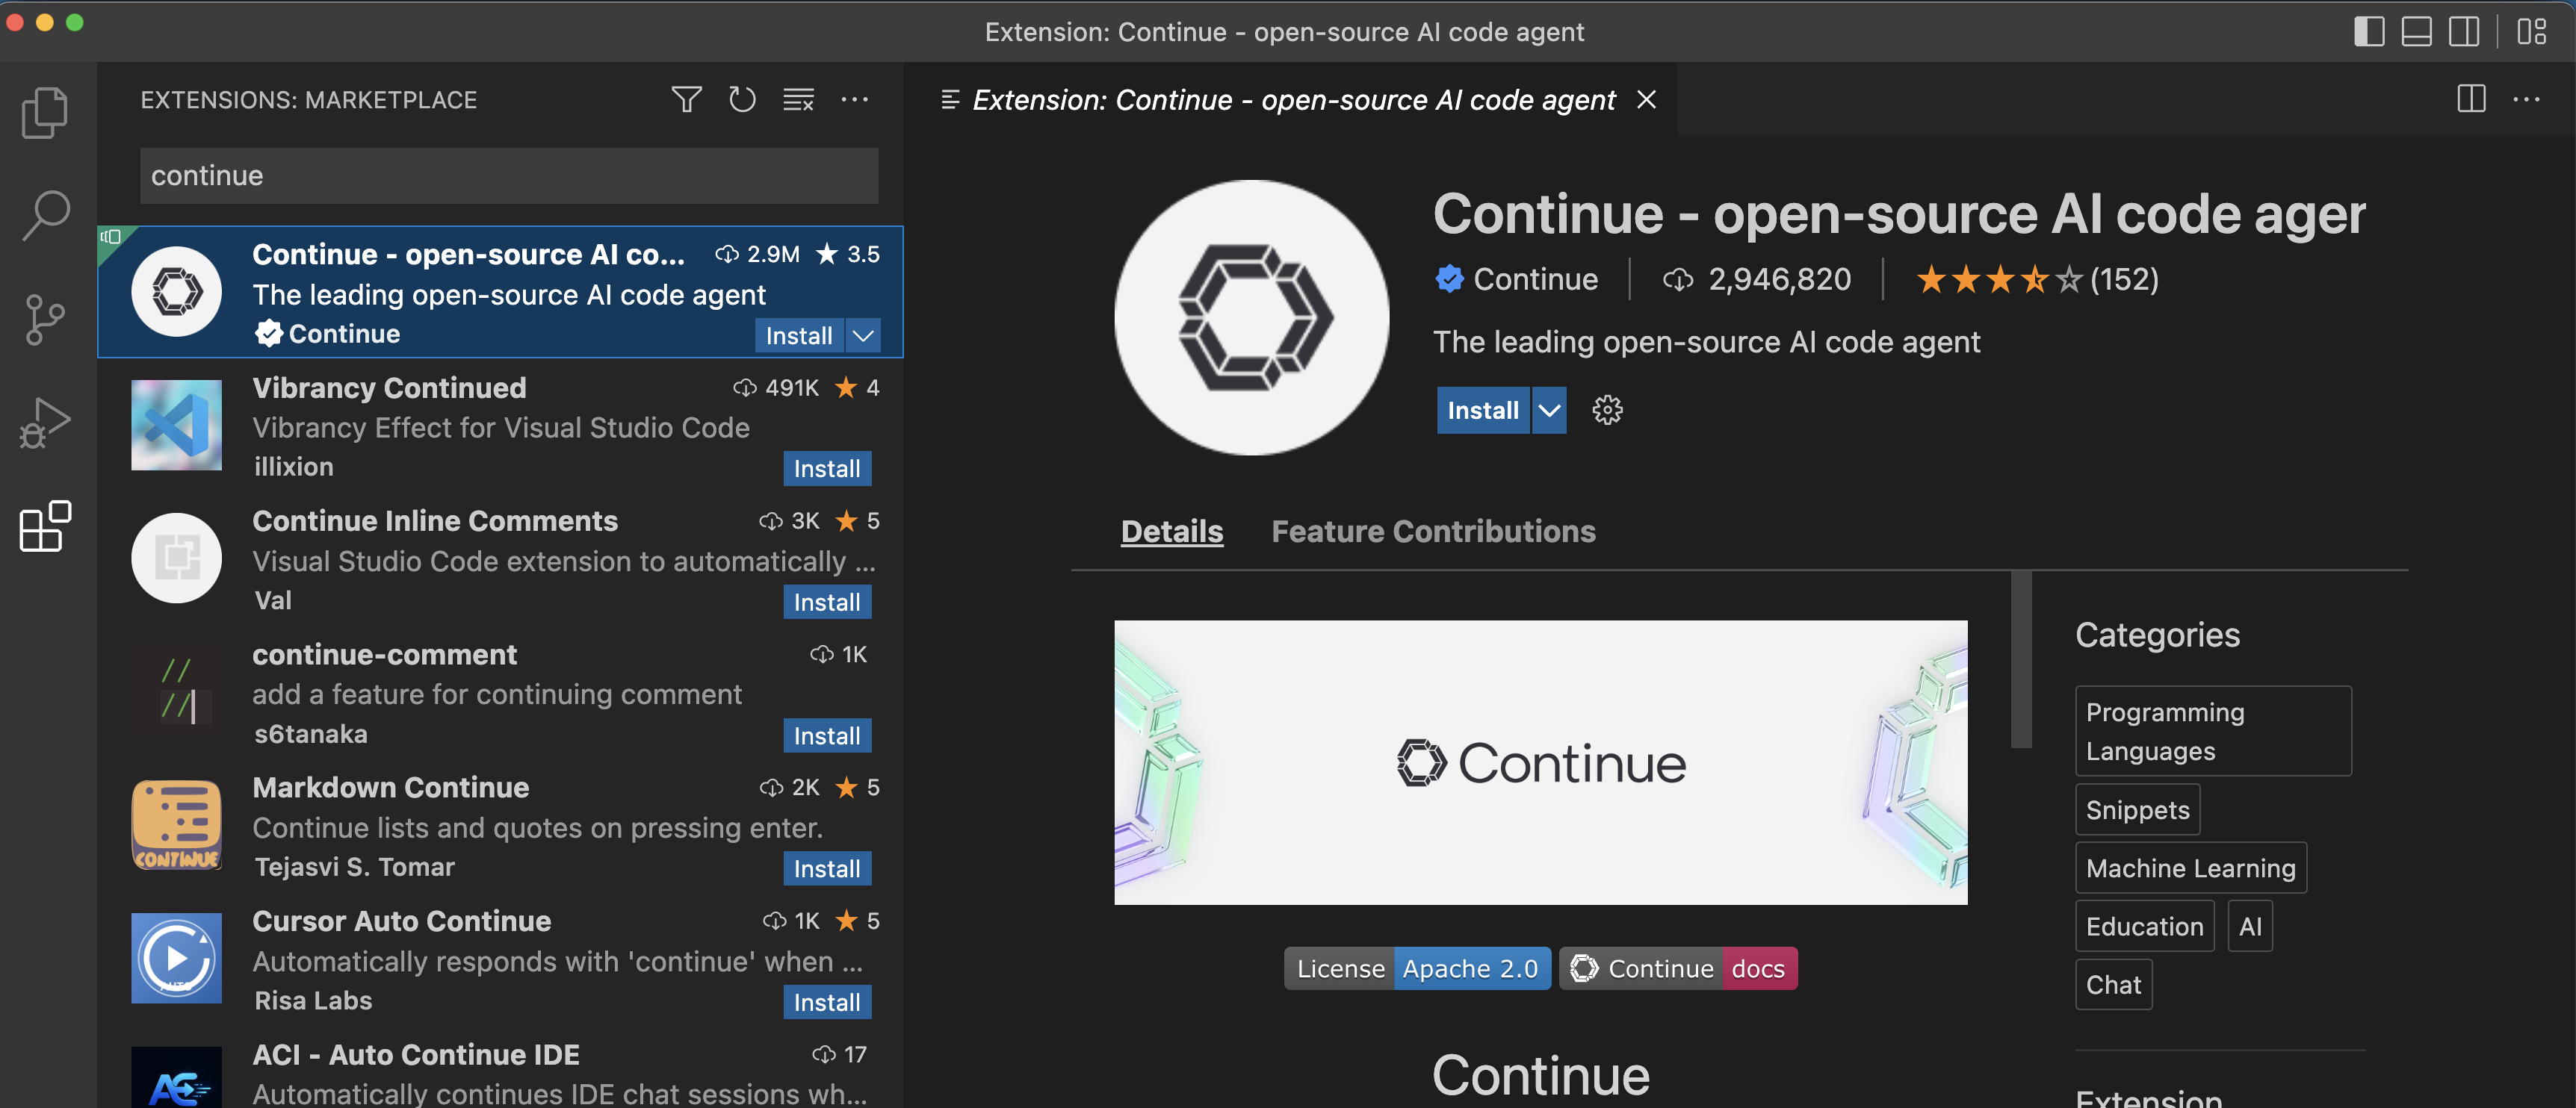Filter extensions with the funnel icon
This screenshot has width=2576, height=1108.
click(686, 100)
